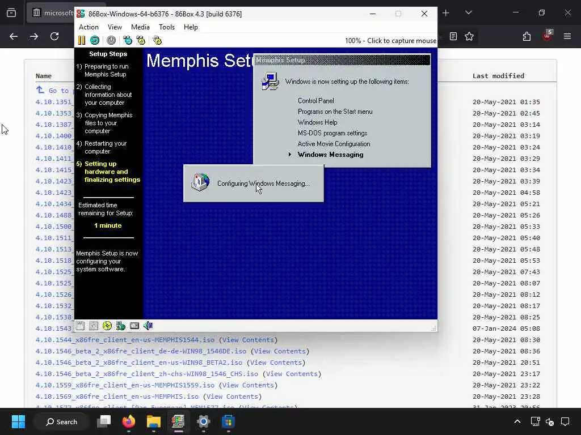Viewport: 581px width, 435px height.
Task: View Contents of MEMPHIS1544.iso
Action: coord(248,340)
